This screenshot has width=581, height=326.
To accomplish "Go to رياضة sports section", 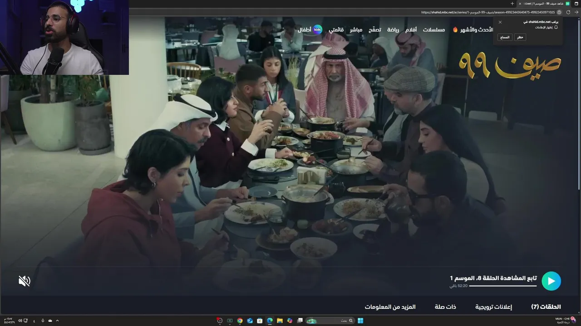I will pyautogui.click(x=393, y=29).
